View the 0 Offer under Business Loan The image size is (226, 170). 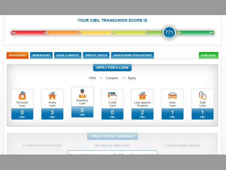[x=82, y=112]
